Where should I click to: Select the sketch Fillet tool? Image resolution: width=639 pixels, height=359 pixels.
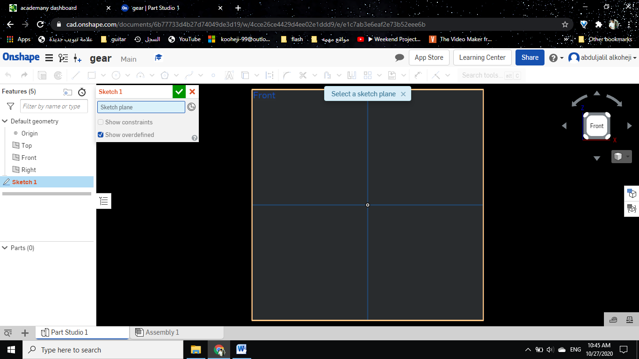coord(287,75)
